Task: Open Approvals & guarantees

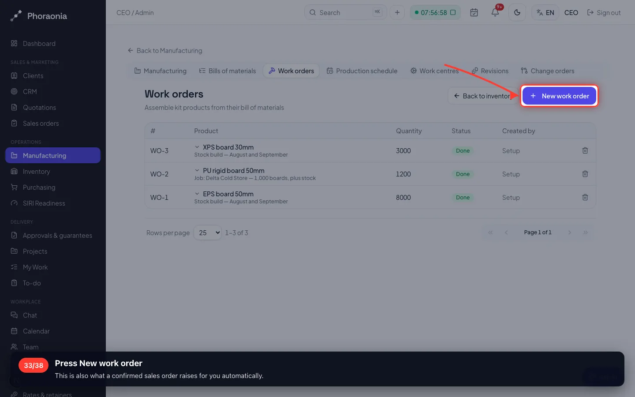Action: (x=53, y=235)
